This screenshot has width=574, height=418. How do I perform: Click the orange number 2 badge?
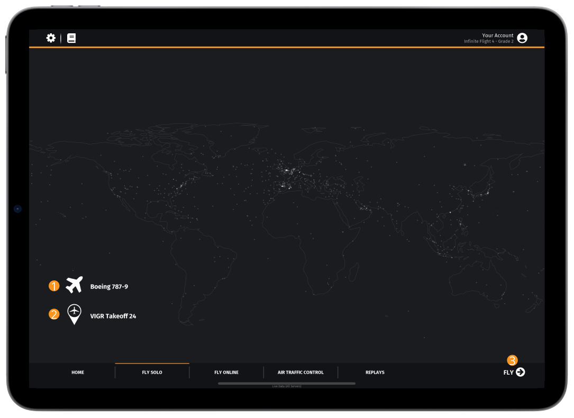pyautogui.click(x=54, y=314)
